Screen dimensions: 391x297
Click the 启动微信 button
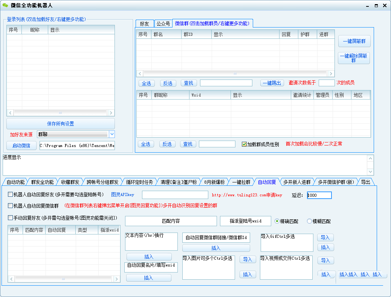tap(21, 145)
